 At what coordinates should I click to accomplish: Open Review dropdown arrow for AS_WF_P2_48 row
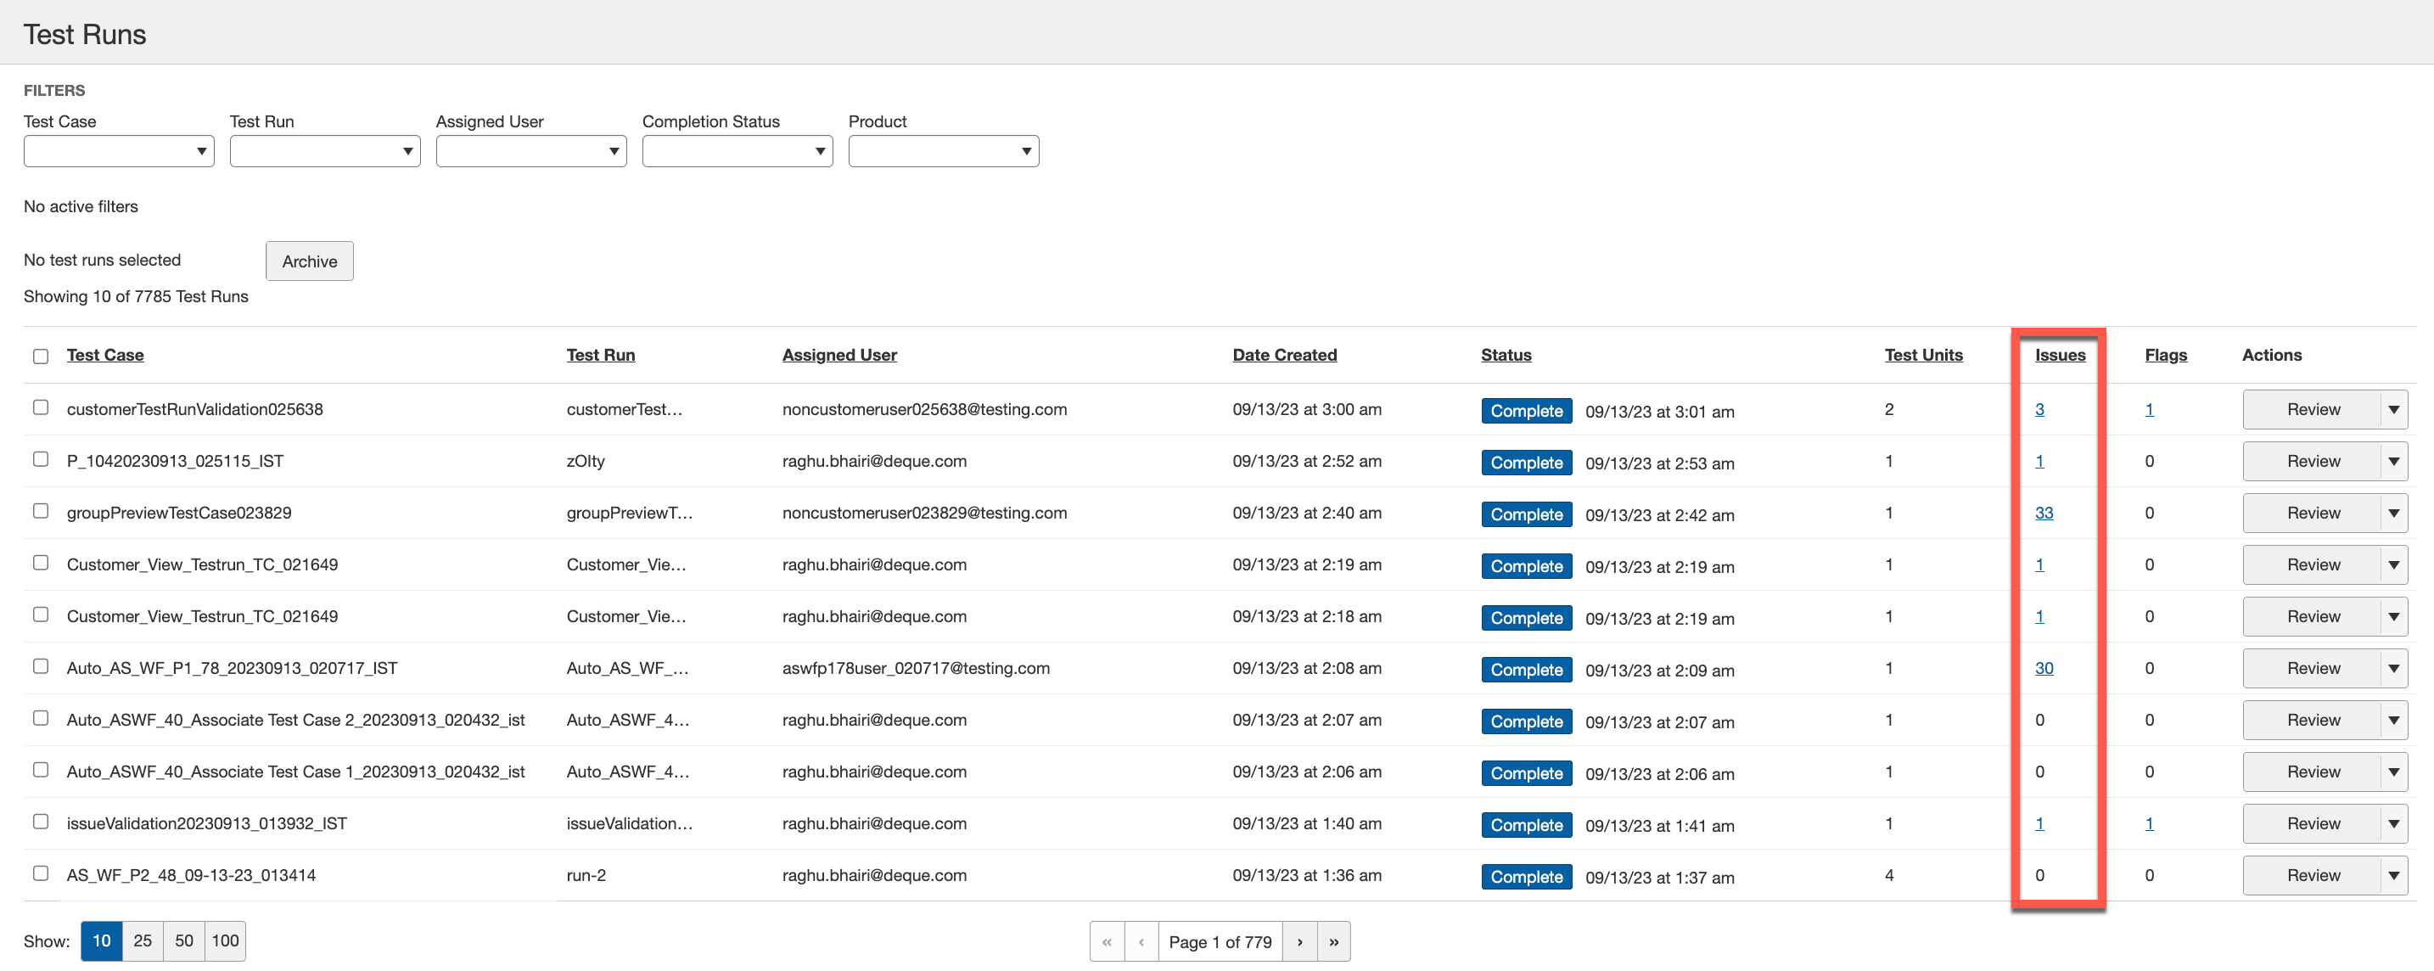(x=2393, y=876)
